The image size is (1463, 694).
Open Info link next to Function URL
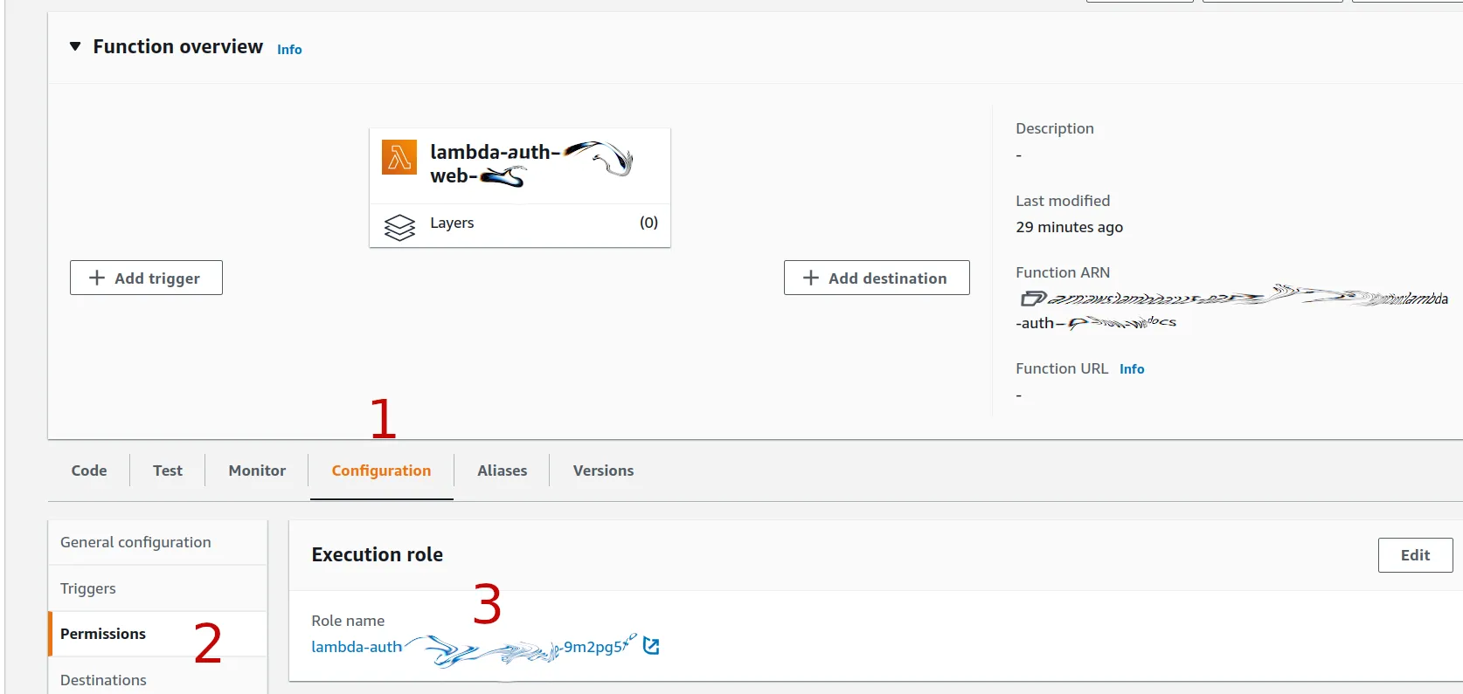click(x=1131, y=369)
